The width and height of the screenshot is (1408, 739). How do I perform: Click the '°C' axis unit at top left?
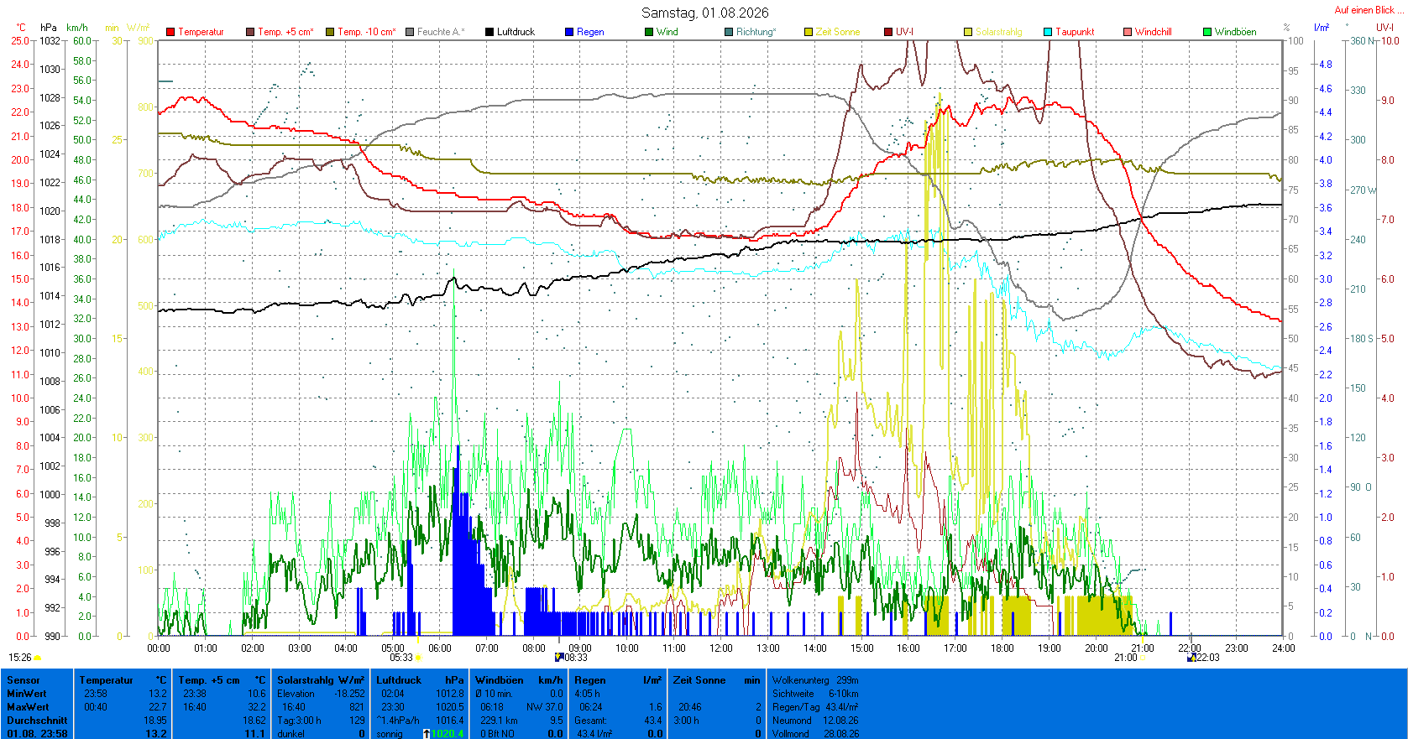(21, 28)
